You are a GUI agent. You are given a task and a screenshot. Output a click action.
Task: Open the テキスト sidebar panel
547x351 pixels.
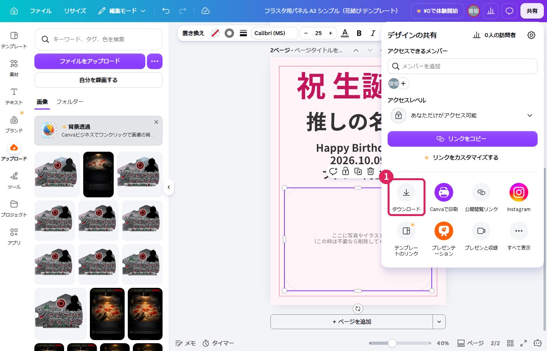pyautogui.click(x=14, y=96)
